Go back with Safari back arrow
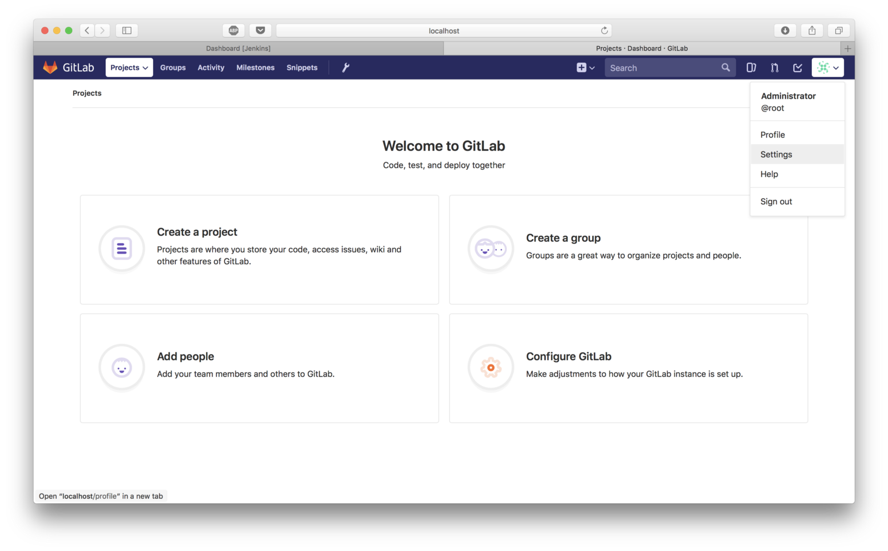888x551 pixels. click(87, 31)
